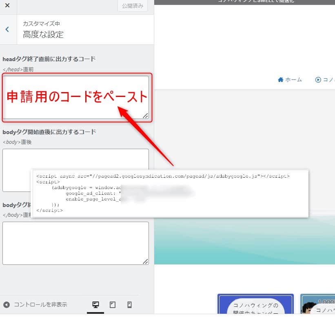Click the headタグ終了直前に出力するコード label

pos(49,59)
